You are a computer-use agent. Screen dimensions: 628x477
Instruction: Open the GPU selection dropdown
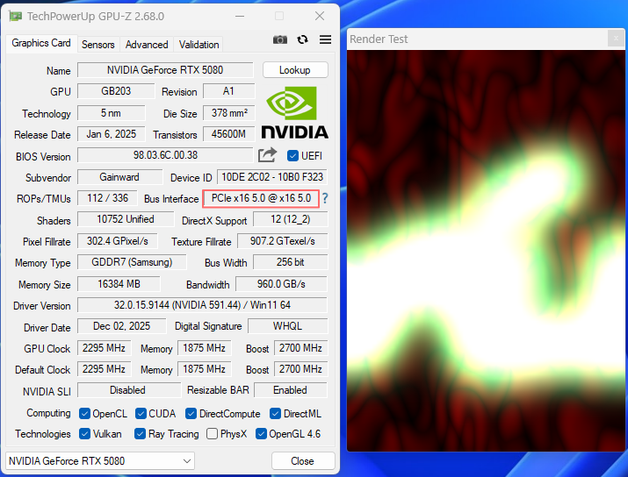pos(100,461)
